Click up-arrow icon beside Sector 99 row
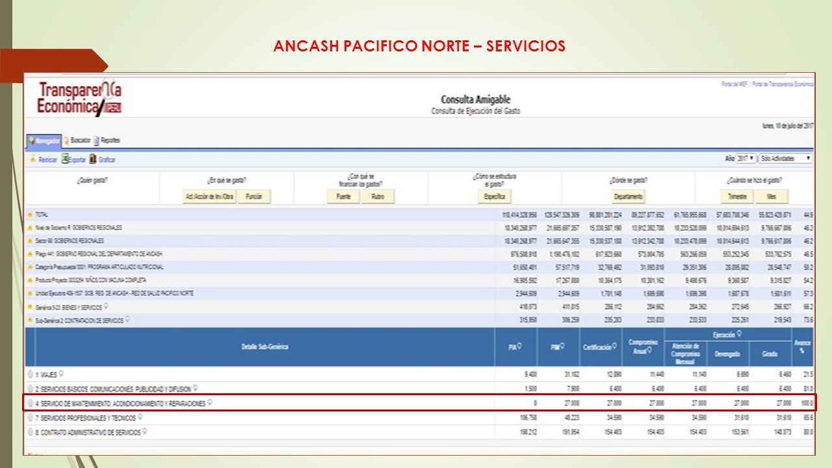The width and height of the screenshot is (832, 468). (30, 240)
